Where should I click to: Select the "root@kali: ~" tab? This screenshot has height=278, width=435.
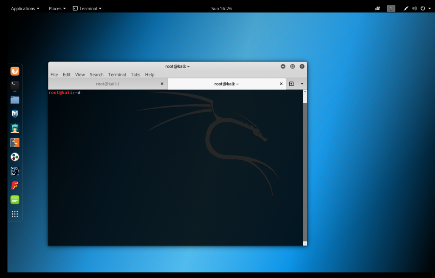click(x=226, y=84)
